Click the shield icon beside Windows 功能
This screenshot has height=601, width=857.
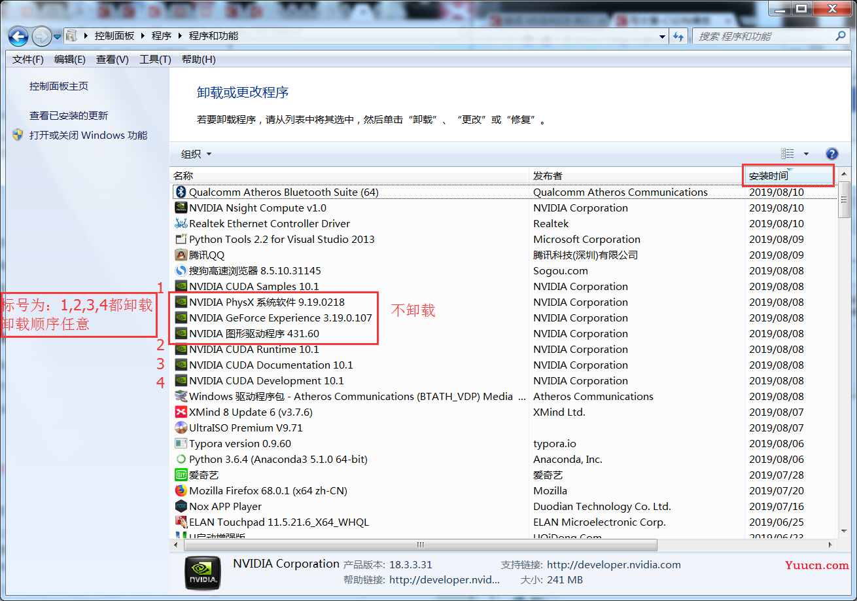point(18,136)
